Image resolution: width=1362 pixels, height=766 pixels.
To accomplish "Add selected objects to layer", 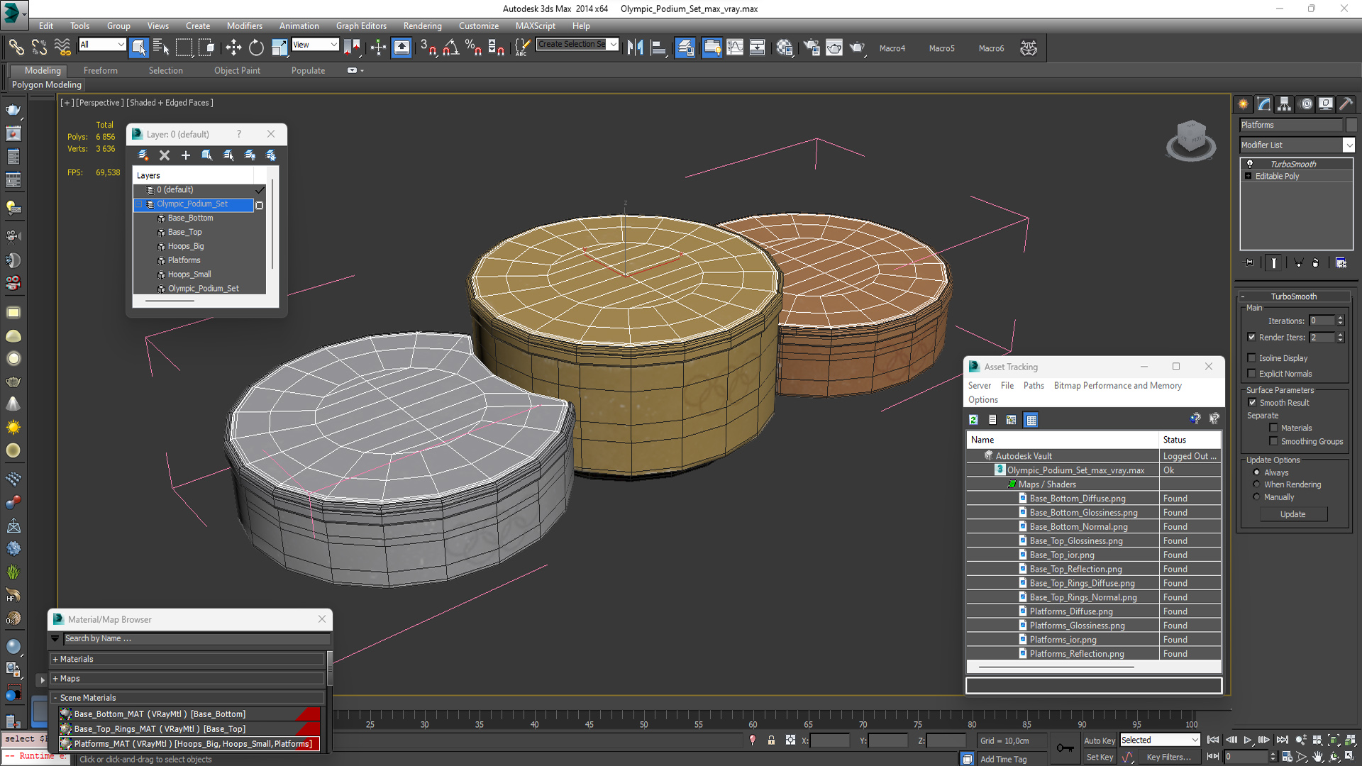I will 186,155.
